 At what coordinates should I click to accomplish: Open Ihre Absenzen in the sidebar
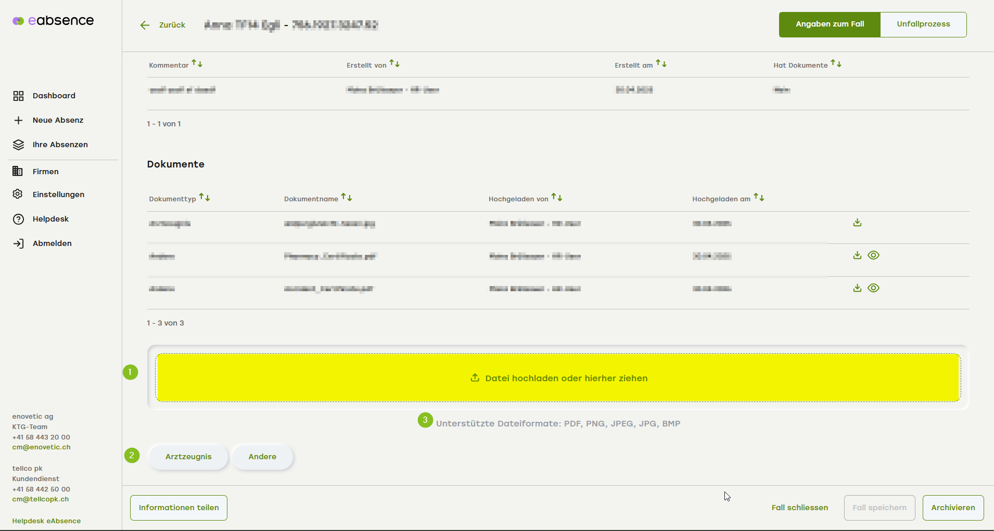coord(60,145)
